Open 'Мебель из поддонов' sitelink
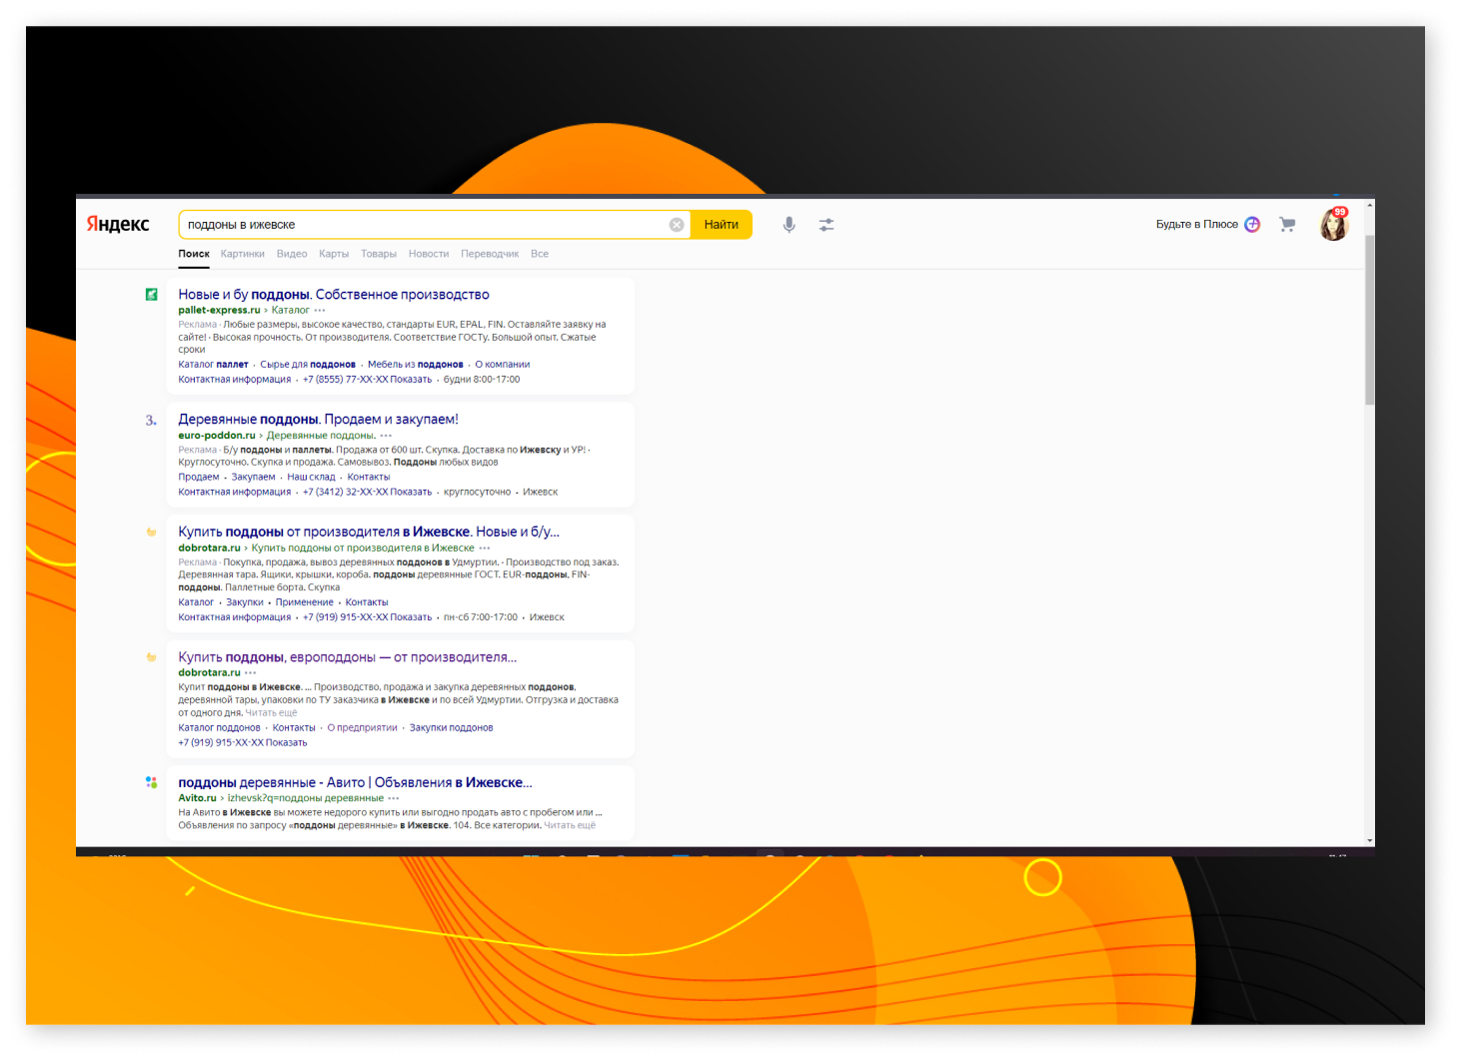1461x1061 pixels. 416,365
